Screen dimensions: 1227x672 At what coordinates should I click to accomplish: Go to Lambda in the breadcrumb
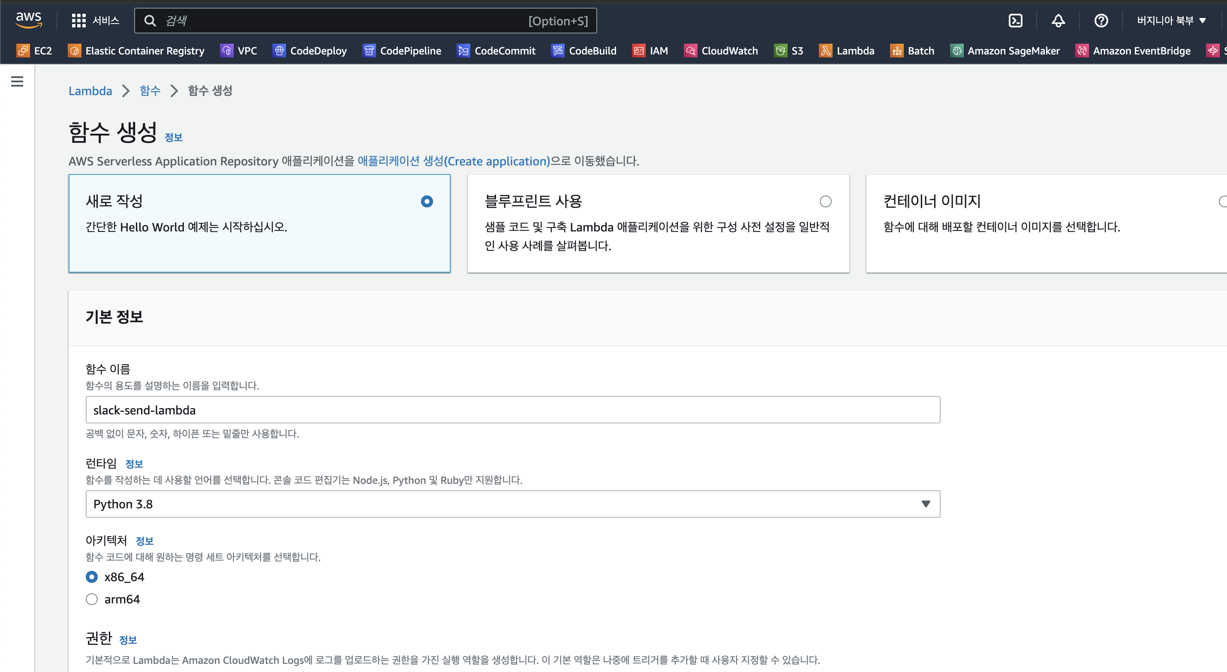coord(90,90)
